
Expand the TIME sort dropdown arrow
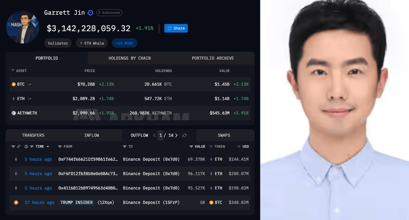coord(48,147)
